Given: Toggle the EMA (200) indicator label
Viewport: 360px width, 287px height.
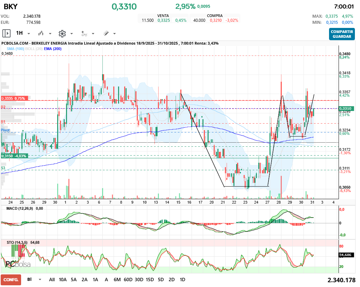Looking at the screenshot, I should tap(53, 49).
